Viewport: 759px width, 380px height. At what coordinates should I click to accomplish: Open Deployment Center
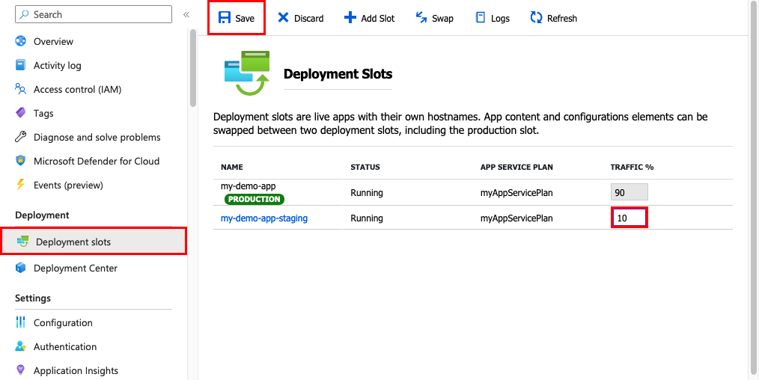tap(67, 269)
